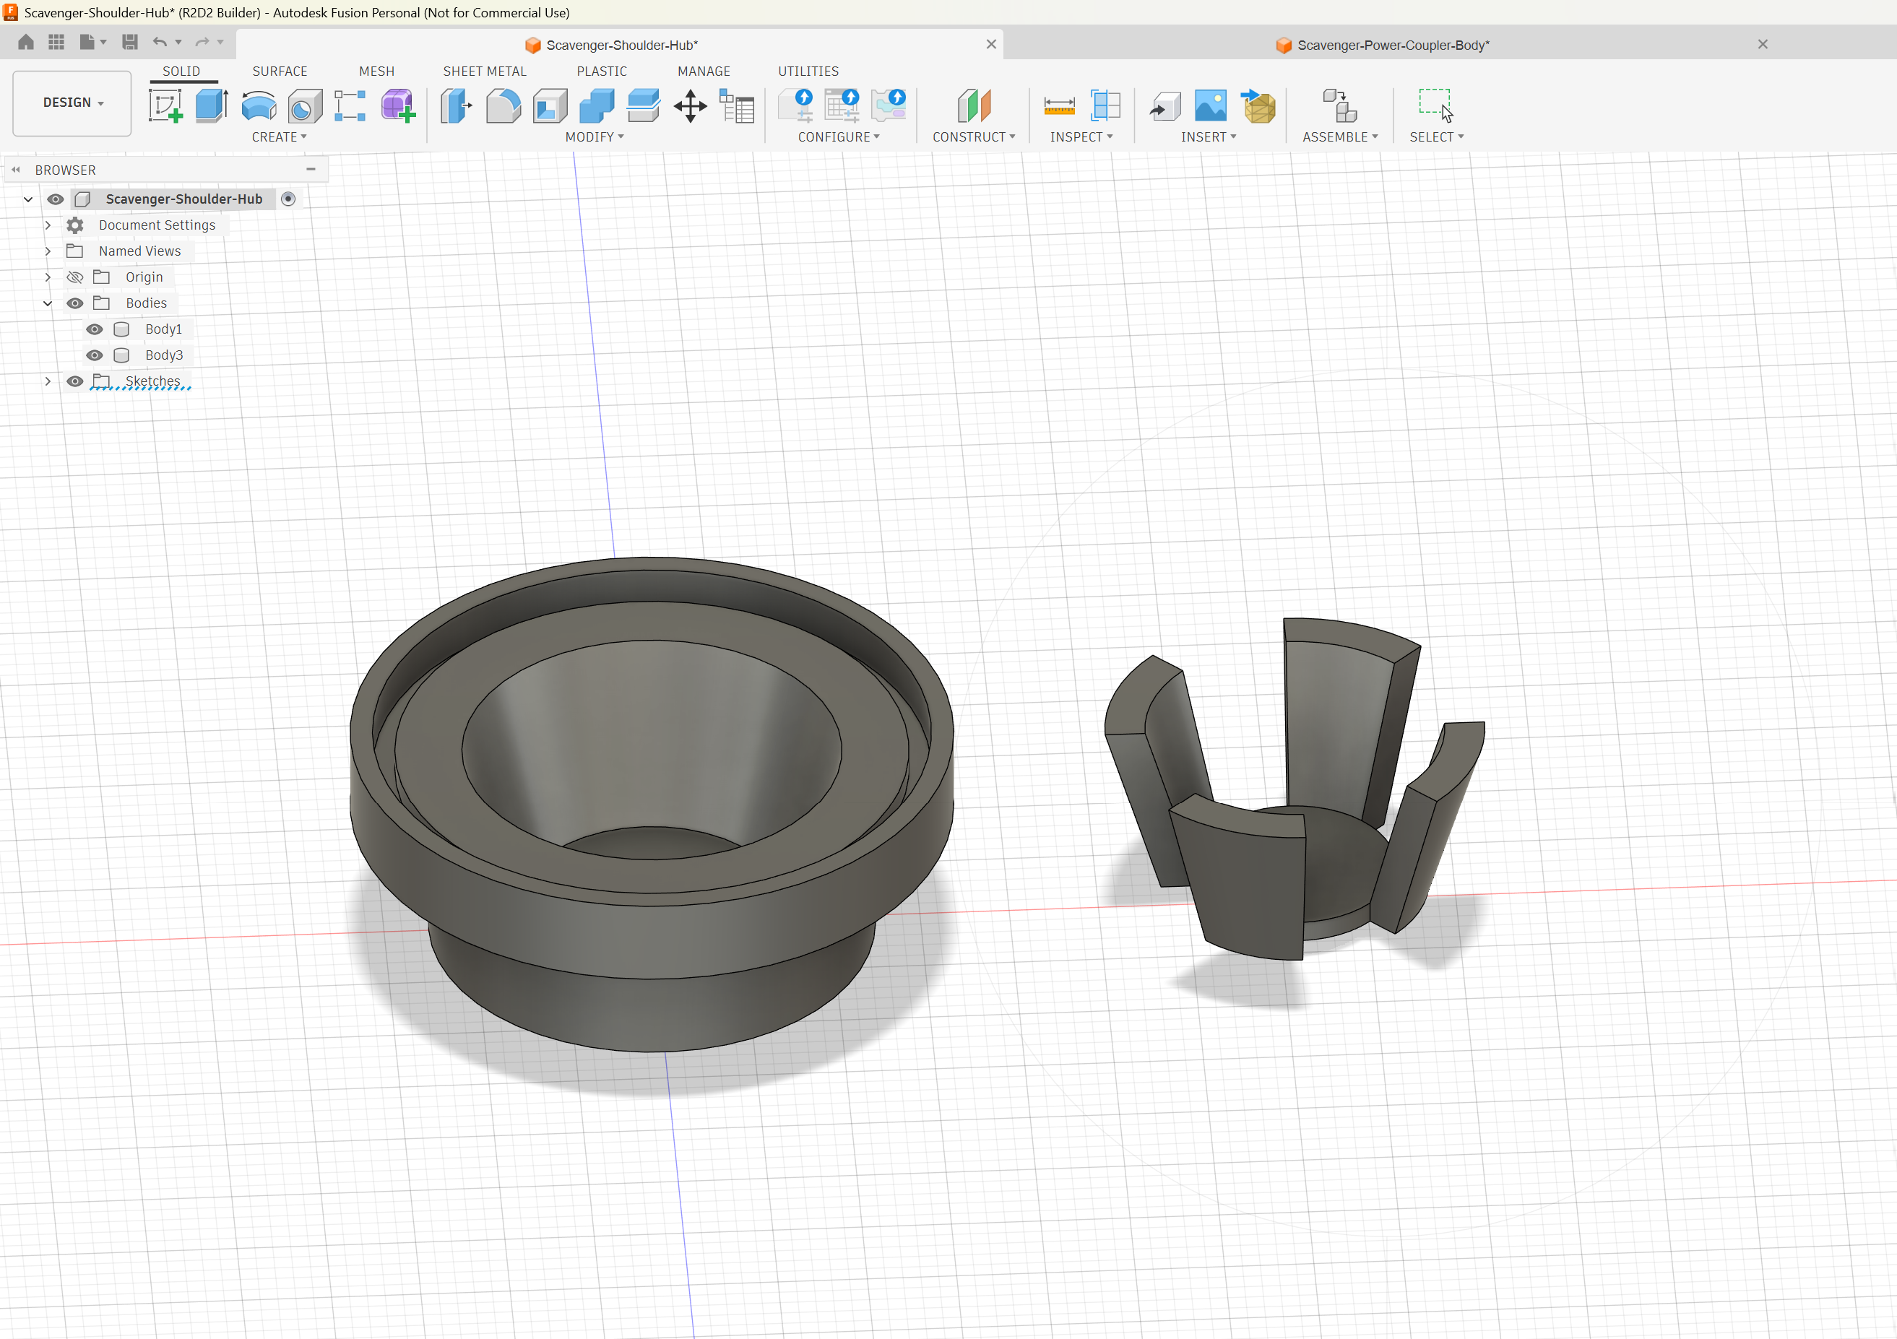Switch to the SHEET METAL tab
The image size is (1897, 1339).
point(485,72)
